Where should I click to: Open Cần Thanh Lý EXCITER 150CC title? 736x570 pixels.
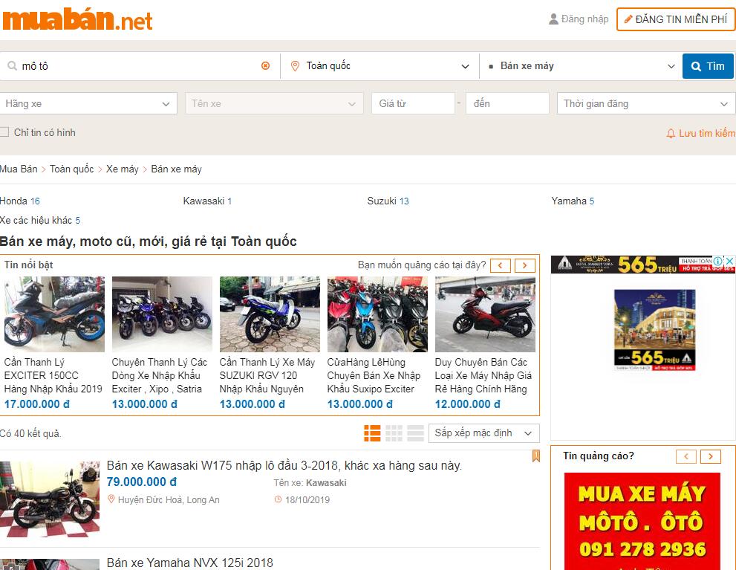[x=53, y=375]
